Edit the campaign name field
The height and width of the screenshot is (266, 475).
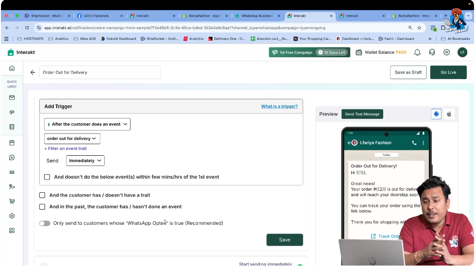point(99,72)
